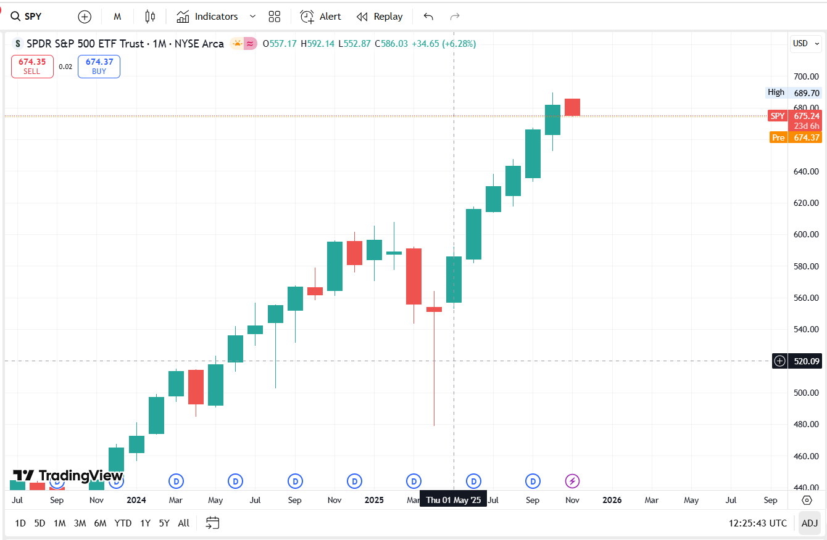Change the chart type via the candles icon

tap(150, 17)
